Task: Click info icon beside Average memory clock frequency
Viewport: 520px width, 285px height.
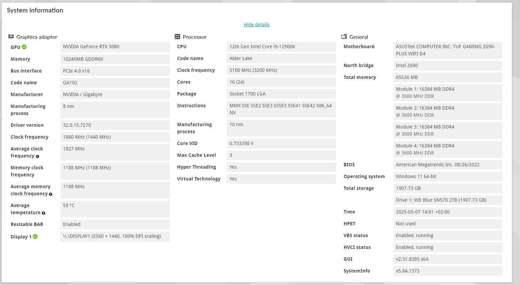Action: click(51, 194)
